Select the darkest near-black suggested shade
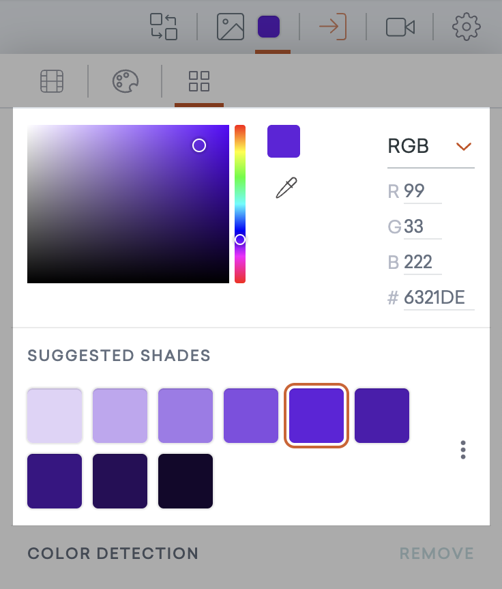This screenshot has height=589, width=502. [186, 481]
